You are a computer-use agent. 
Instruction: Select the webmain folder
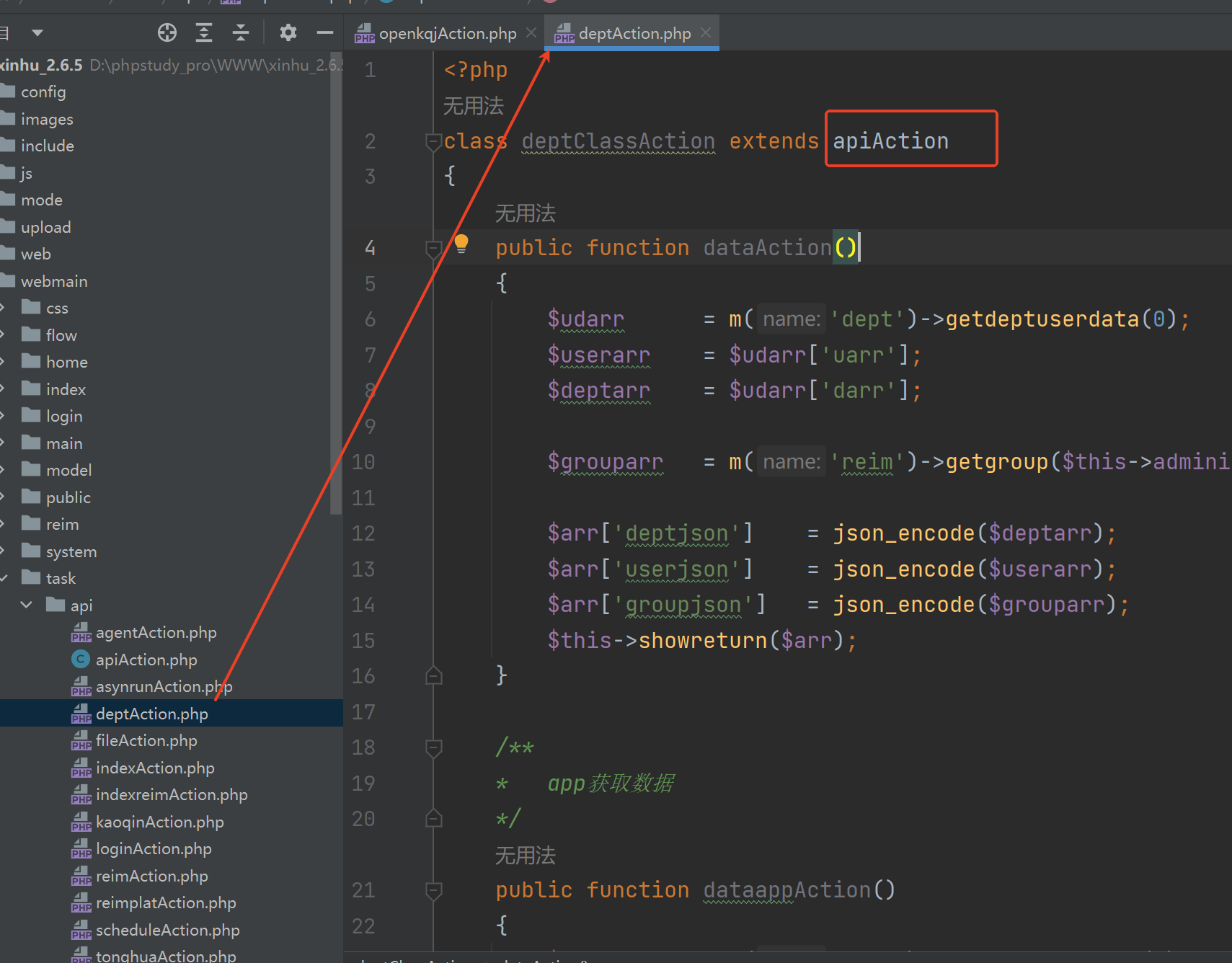pyautogui.click(x=54, y=281)
